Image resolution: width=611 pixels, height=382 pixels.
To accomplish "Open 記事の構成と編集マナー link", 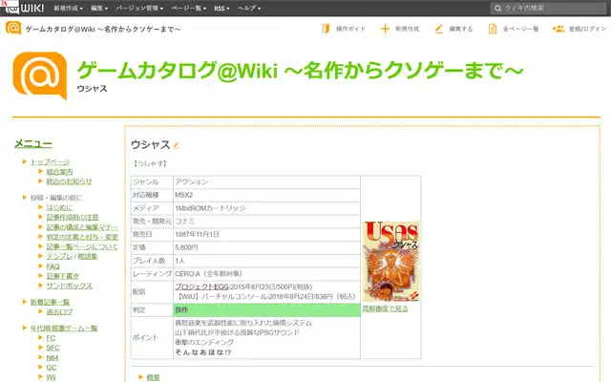I will pyautogui.click(x=82, y=227).
